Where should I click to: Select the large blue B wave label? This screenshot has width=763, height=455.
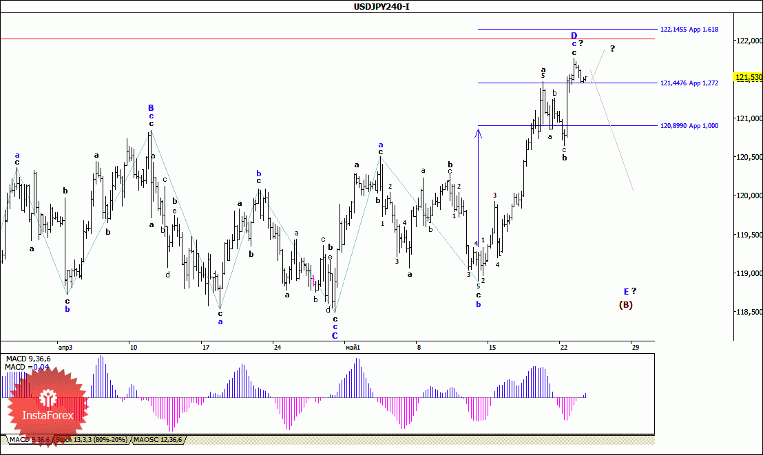pos(151,108)
